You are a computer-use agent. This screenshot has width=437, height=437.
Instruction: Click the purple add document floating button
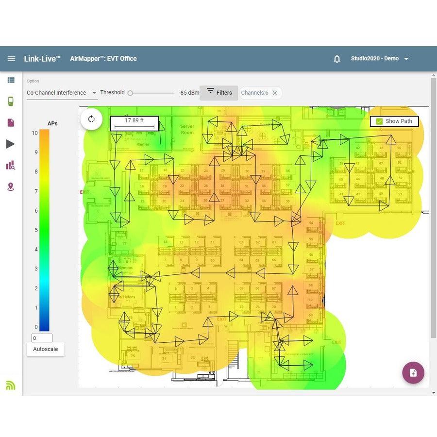(413, 372)
